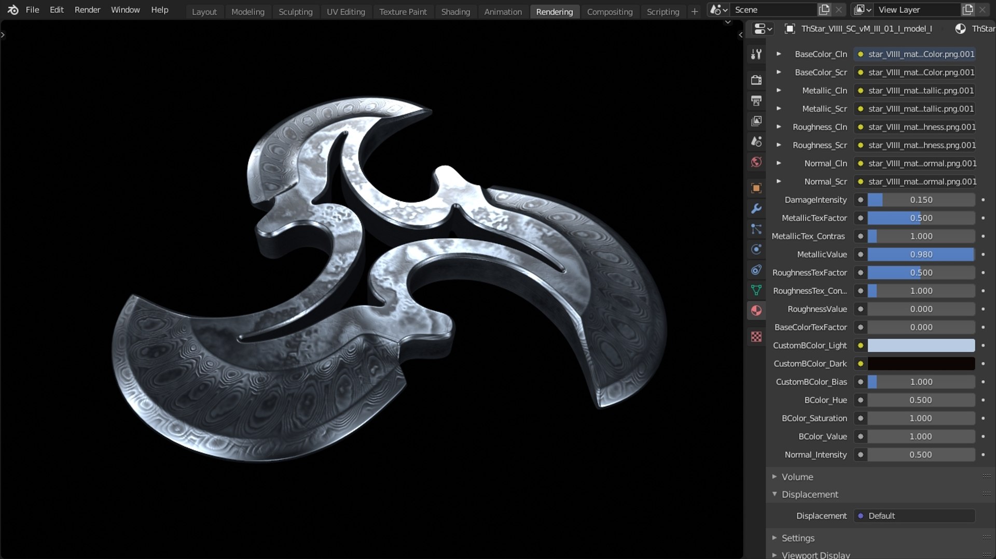This screenshot has width=996, height=559.
Task: Open the Particle properties tab
Action: 756,228
